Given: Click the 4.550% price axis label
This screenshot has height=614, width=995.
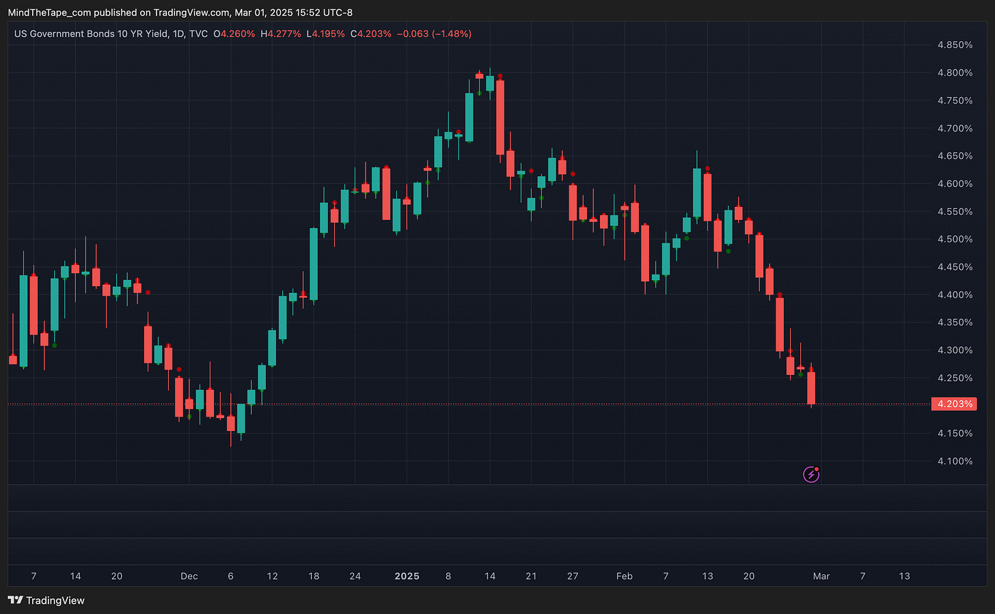Looking at the screenshot, I should [955, 212].
